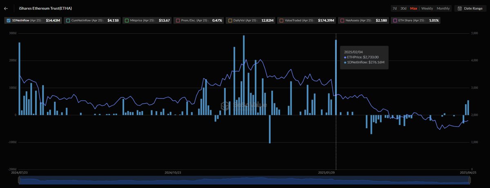Image resolution: width=490 pixels, height=188 pixels.
Task: Click the DailyVol value 12.82M
Action: (x=268, y=20)
